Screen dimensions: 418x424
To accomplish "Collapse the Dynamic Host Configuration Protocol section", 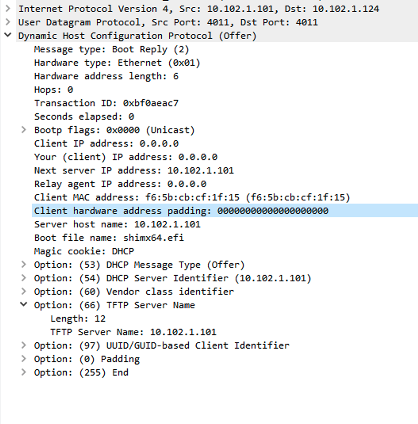I will pos(8,36).
